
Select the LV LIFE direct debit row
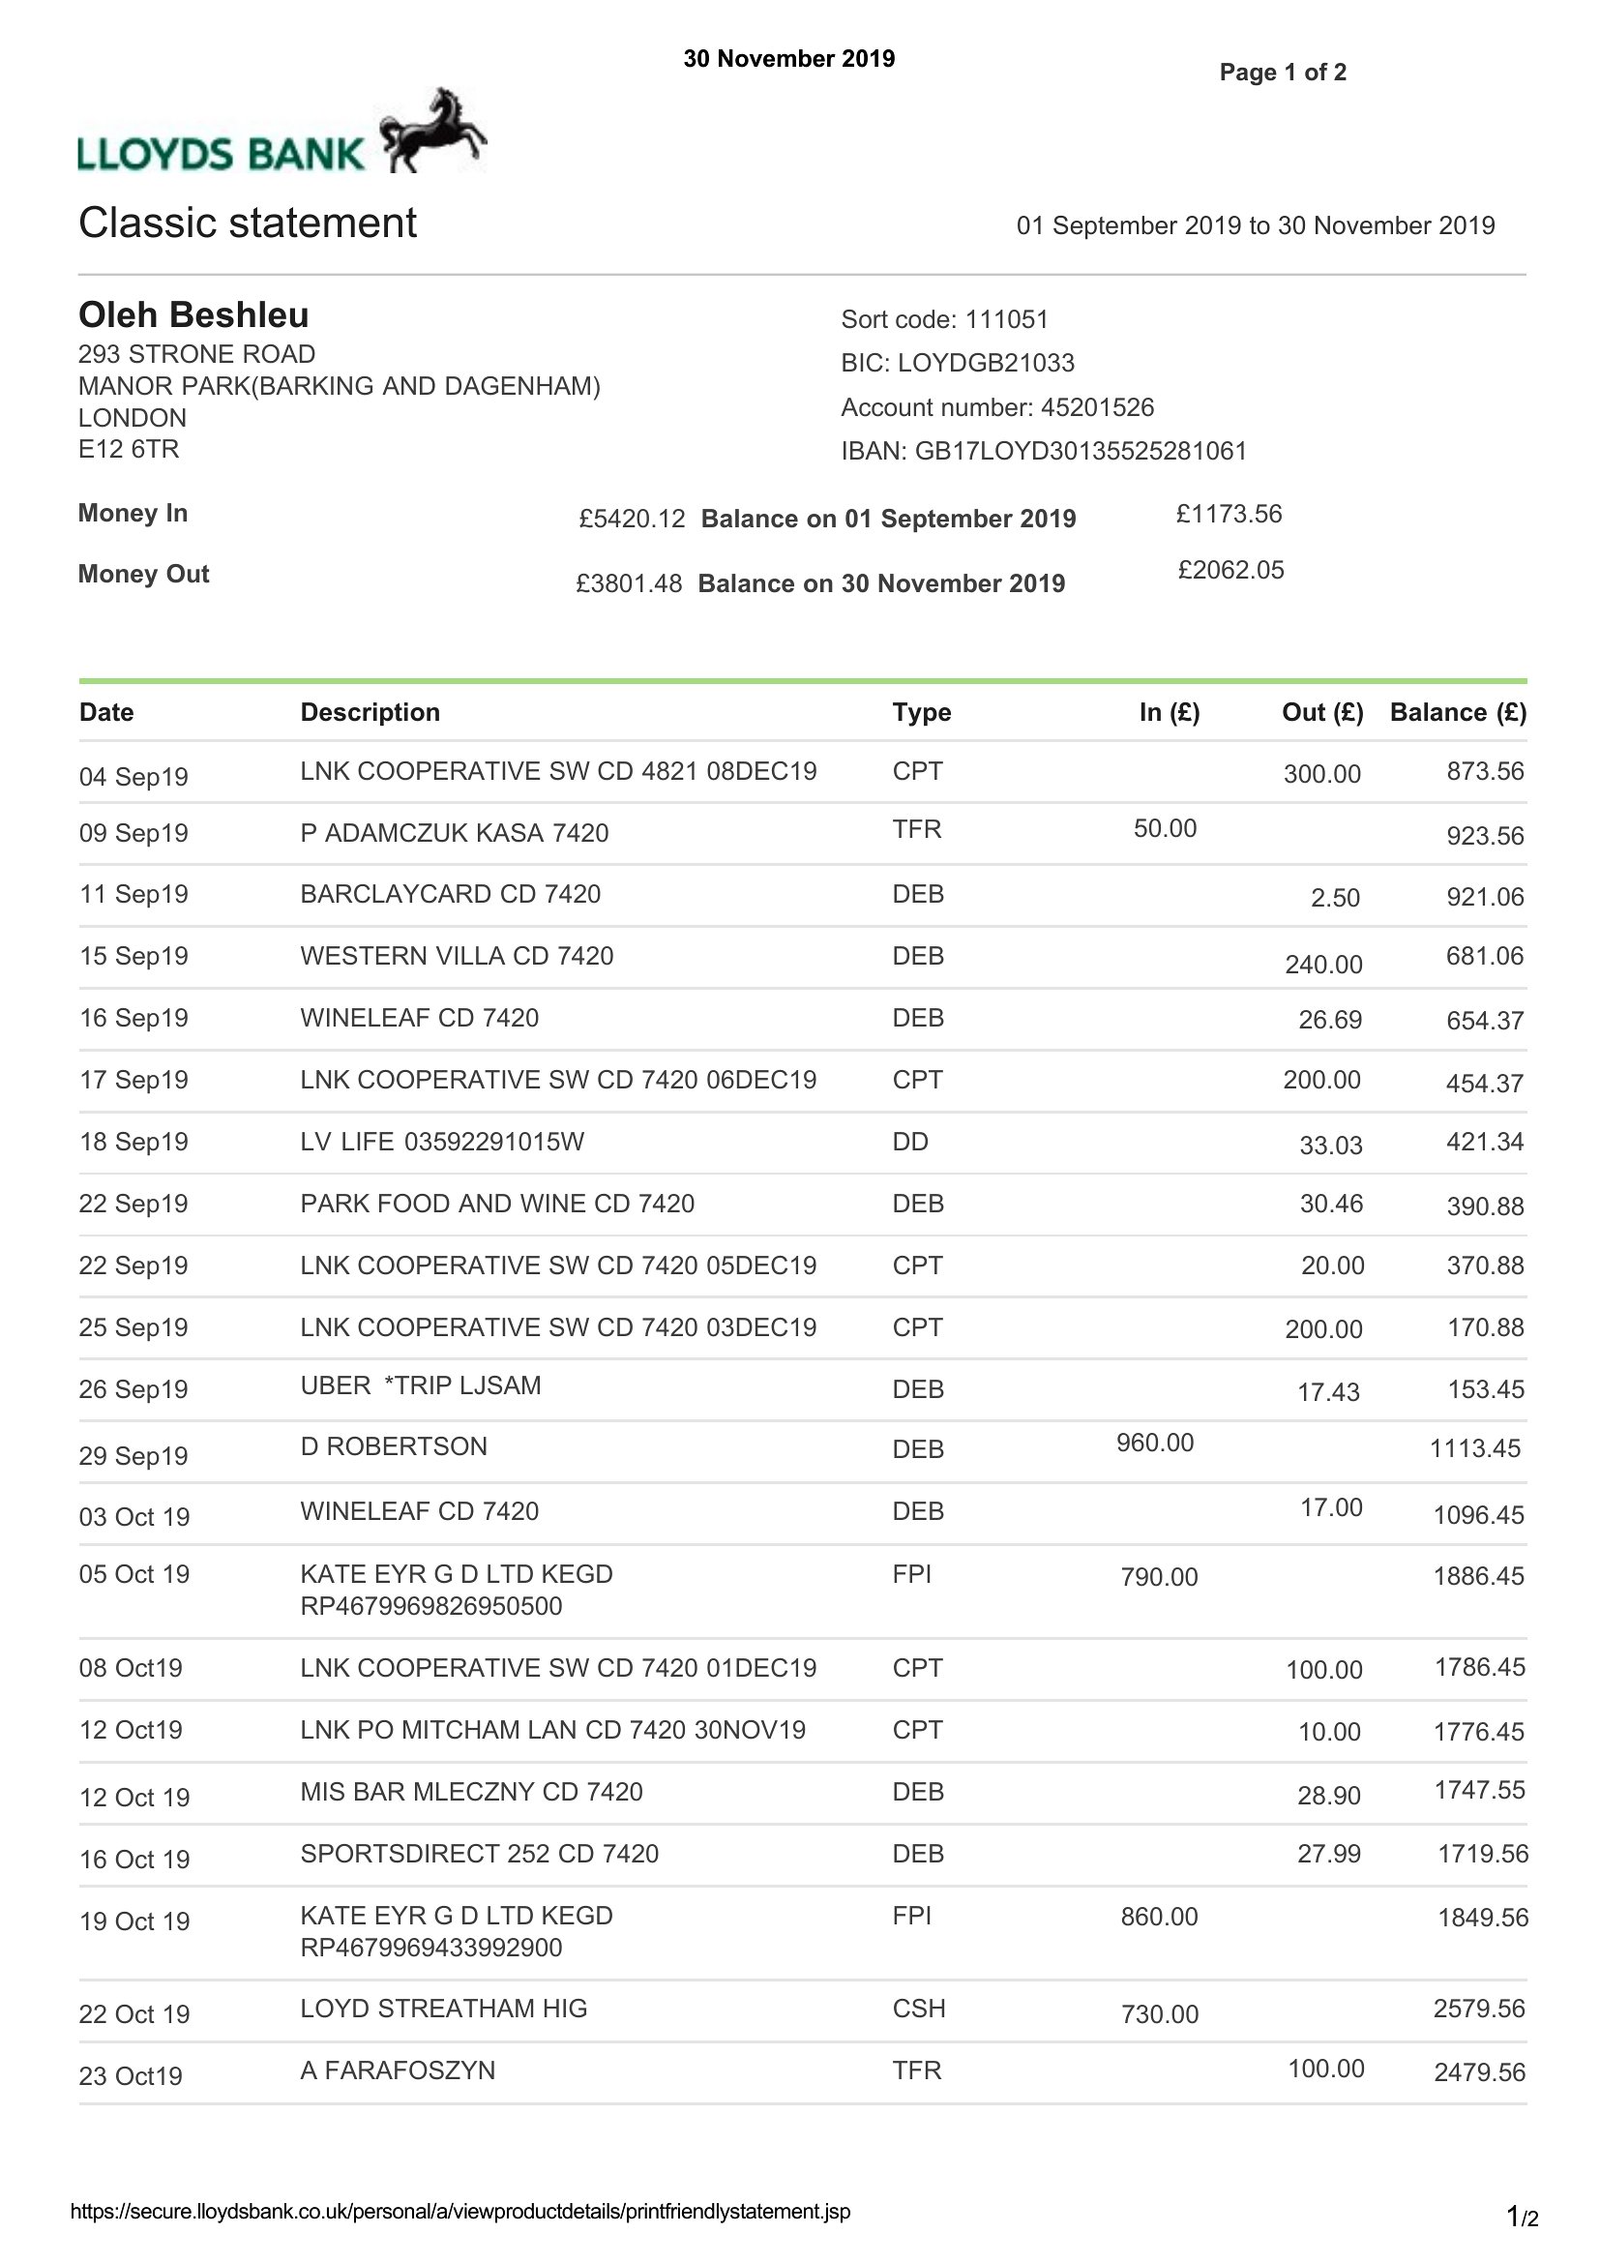tap(803, 1143)
